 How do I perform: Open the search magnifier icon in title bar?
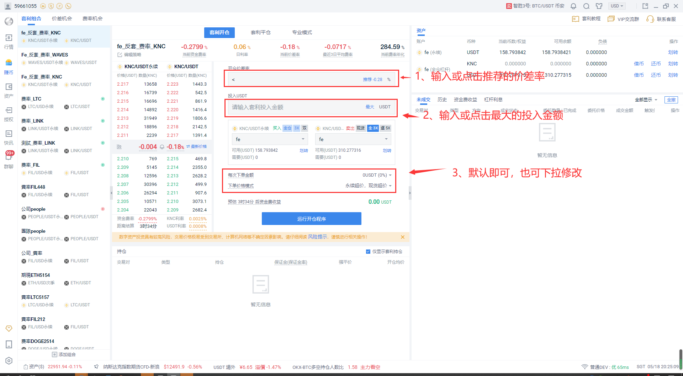tap(587, 6)
